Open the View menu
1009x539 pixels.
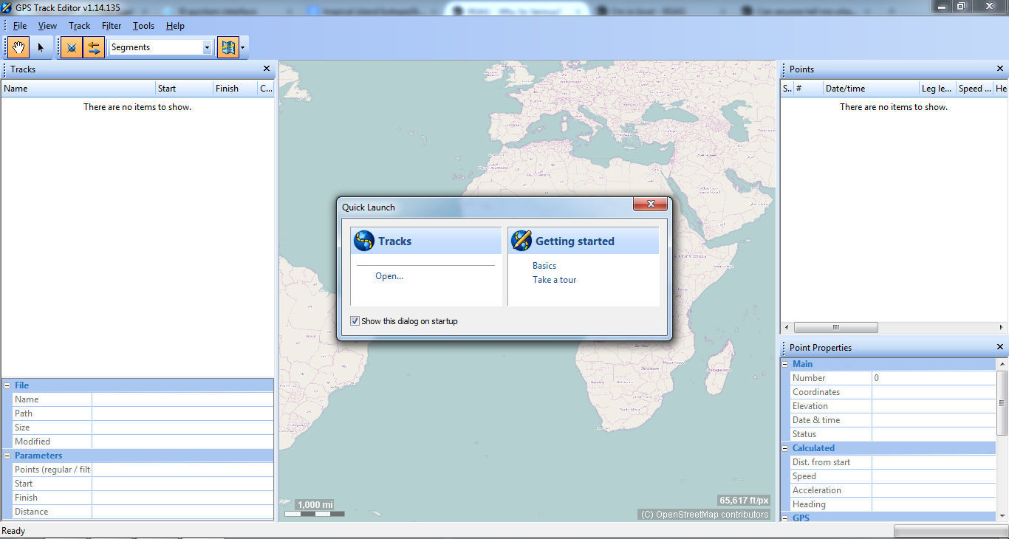click(x=47, y=26)
